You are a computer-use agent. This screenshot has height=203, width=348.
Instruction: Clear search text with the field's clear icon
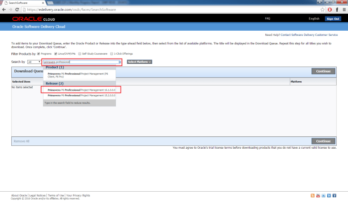[120, 62]
